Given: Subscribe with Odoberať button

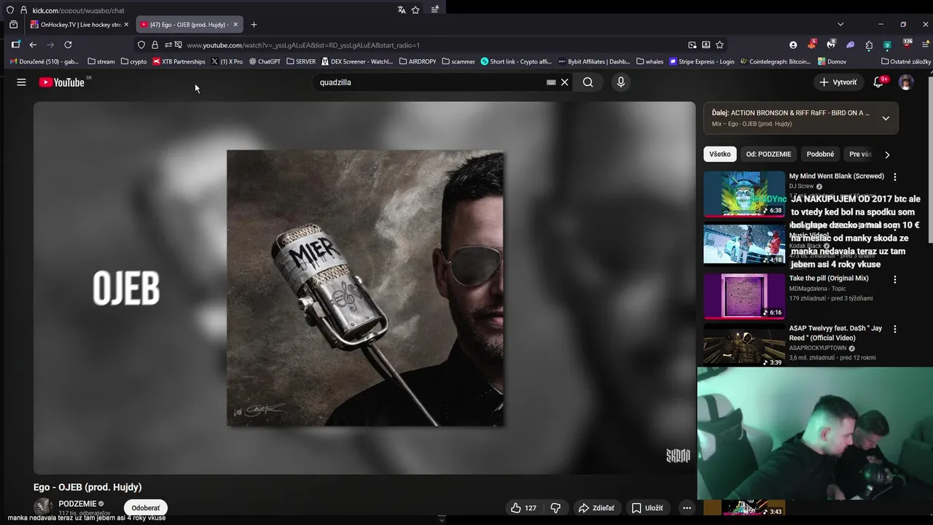Looking at the screenshot, I should tap(146, 508).
